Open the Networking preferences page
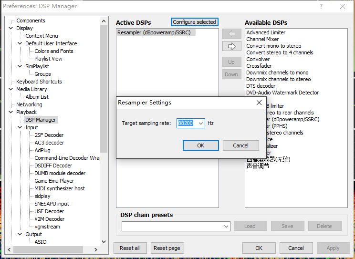This screenshot has height=259, width=355. [29, 104]
